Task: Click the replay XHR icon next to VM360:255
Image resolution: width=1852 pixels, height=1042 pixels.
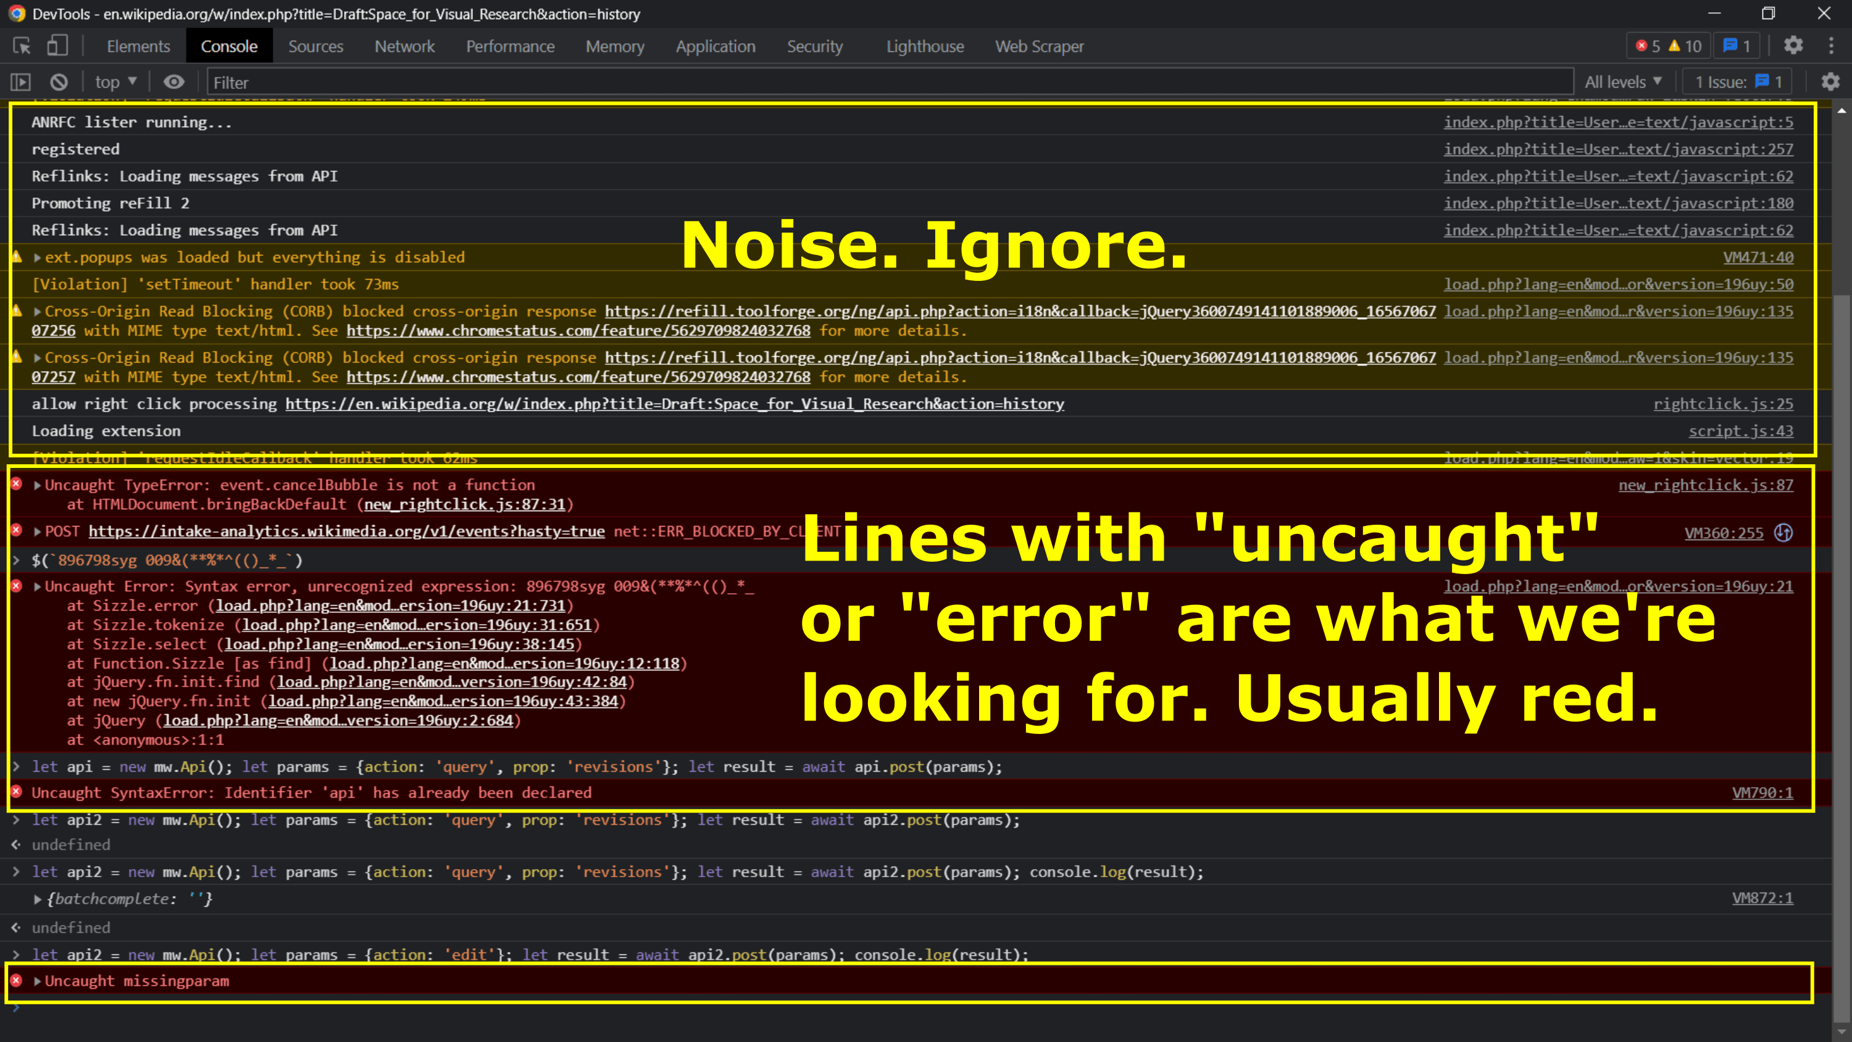Action: pos(1783,533)
